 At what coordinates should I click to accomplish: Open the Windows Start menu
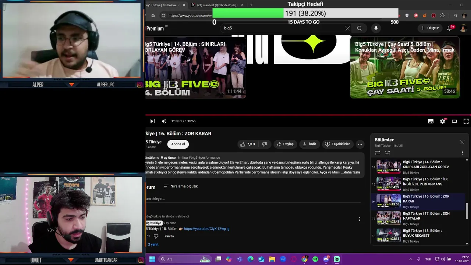[152, 259]
